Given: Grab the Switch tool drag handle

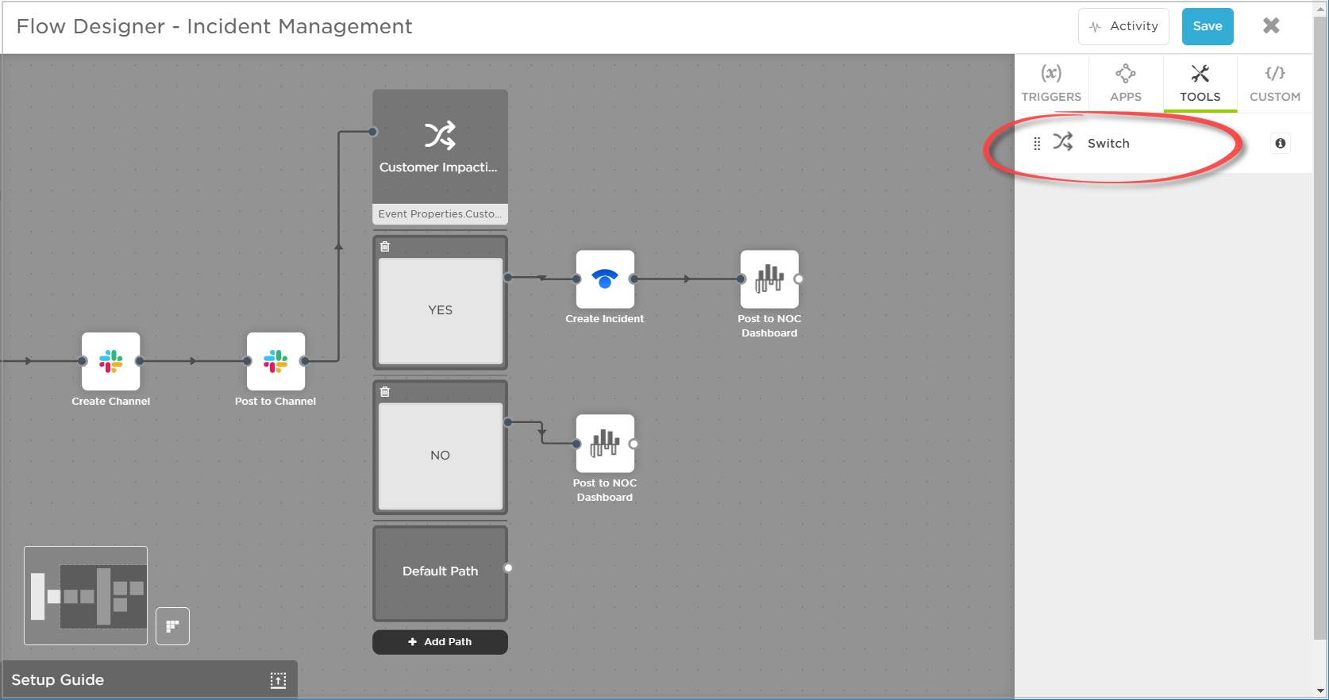Looking at the screenshot, I should [1037, 144].
